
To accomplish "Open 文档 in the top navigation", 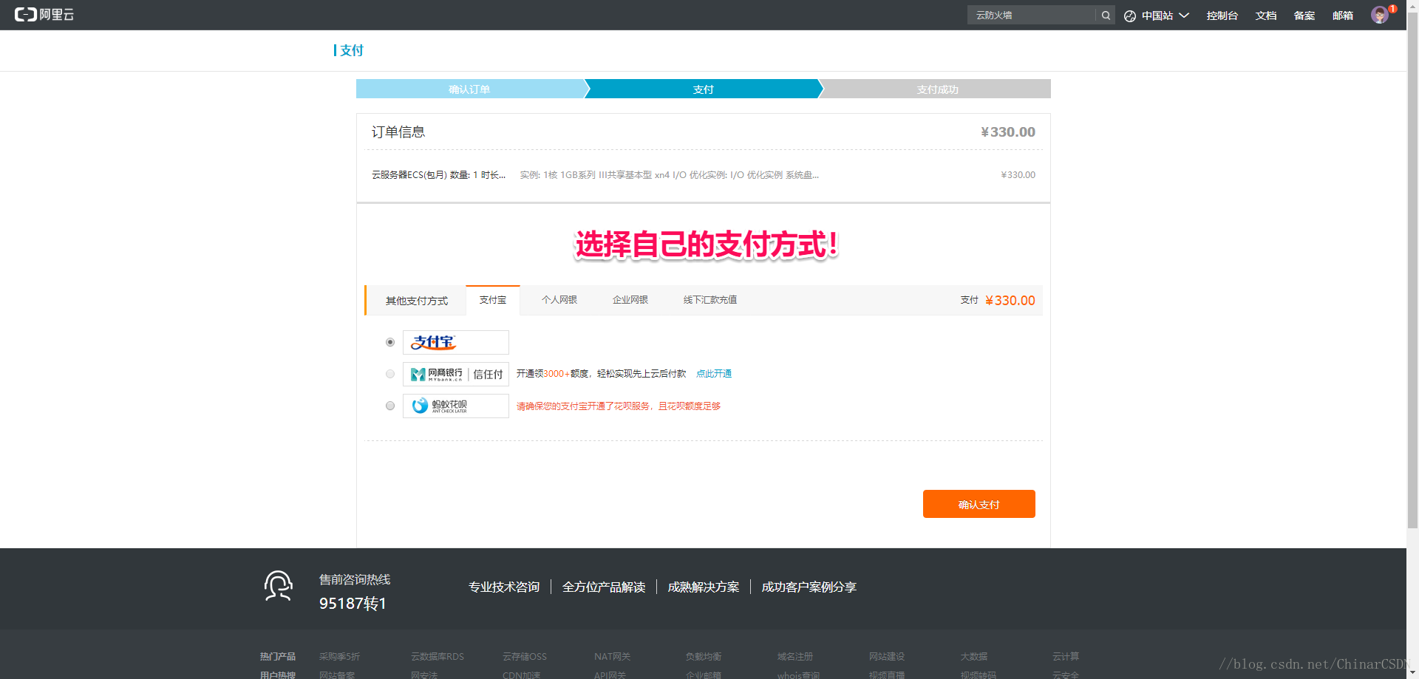I will click(x=1266, y=16).
